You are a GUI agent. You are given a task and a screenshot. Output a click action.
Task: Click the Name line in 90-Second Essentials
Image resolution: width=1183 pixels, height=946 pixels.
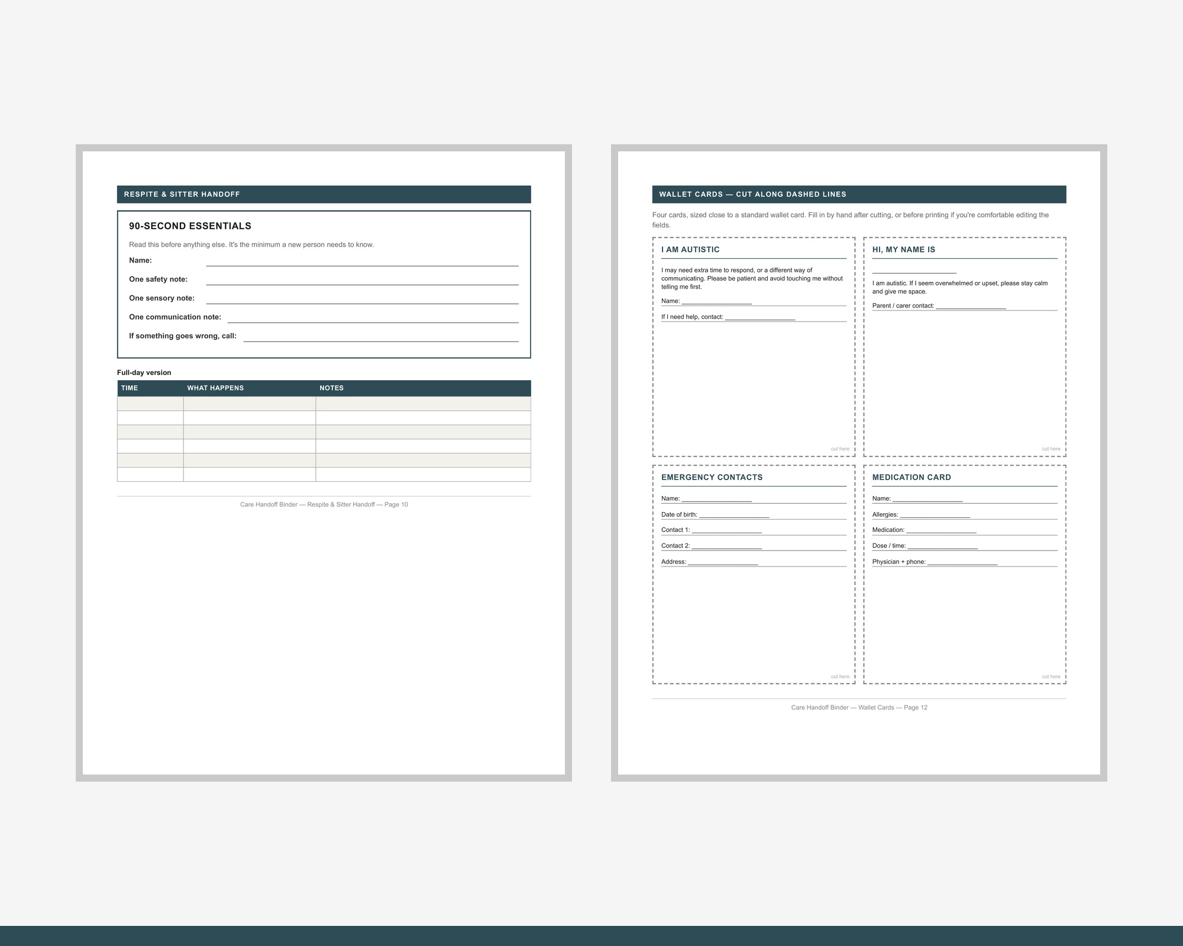click(x=362, y=261)
